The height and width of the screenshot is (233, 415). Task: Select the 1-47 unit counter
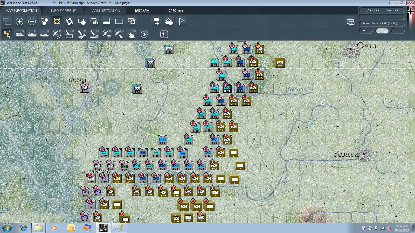tap(130, 153)
